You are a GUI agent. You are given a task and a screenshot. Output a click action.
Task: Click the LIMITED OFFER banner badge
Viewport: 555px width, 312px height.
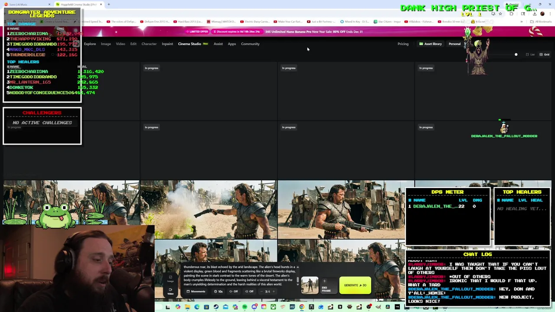[197, 32]
